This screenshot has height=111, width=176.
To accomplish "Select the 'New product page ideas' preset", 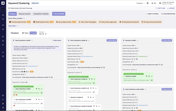I will [x=108, y=22].
